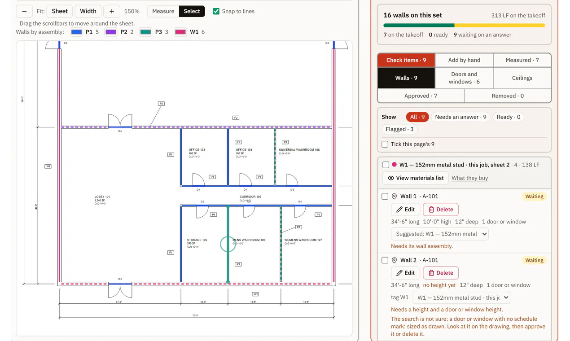Click the OFFICE 103 room label
570x341 pixels.
point(197,150)
